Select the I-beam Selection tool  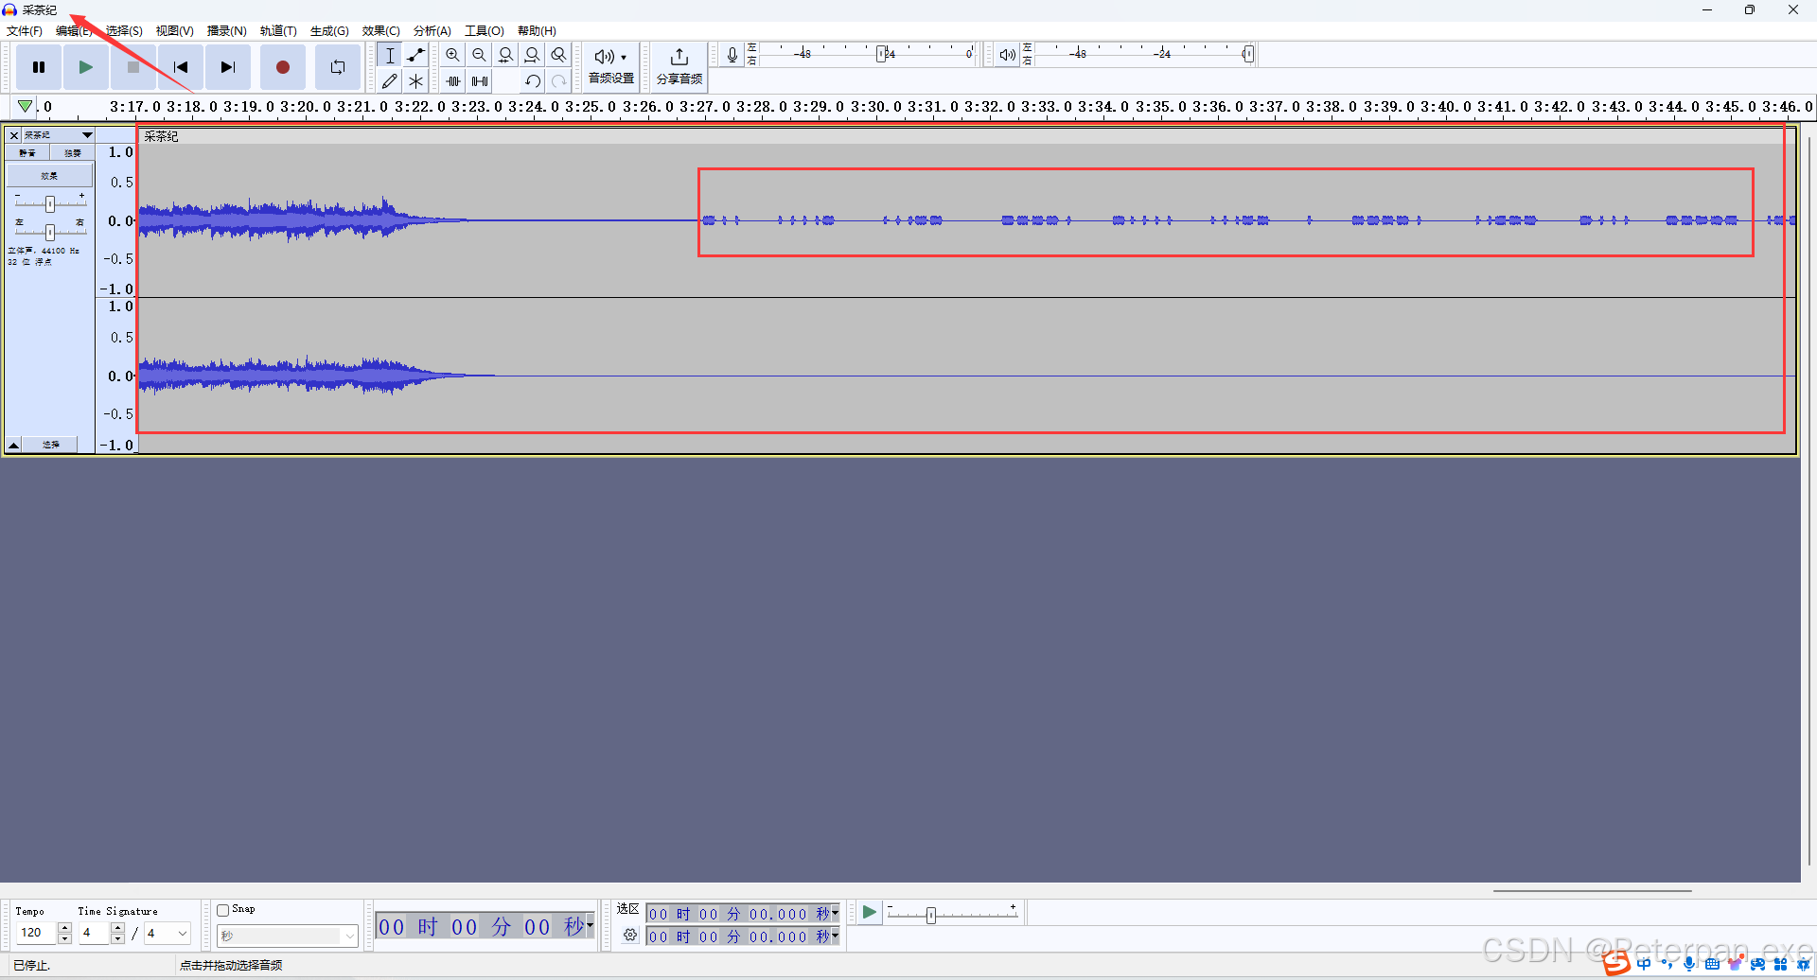click(x=390, y=55)
